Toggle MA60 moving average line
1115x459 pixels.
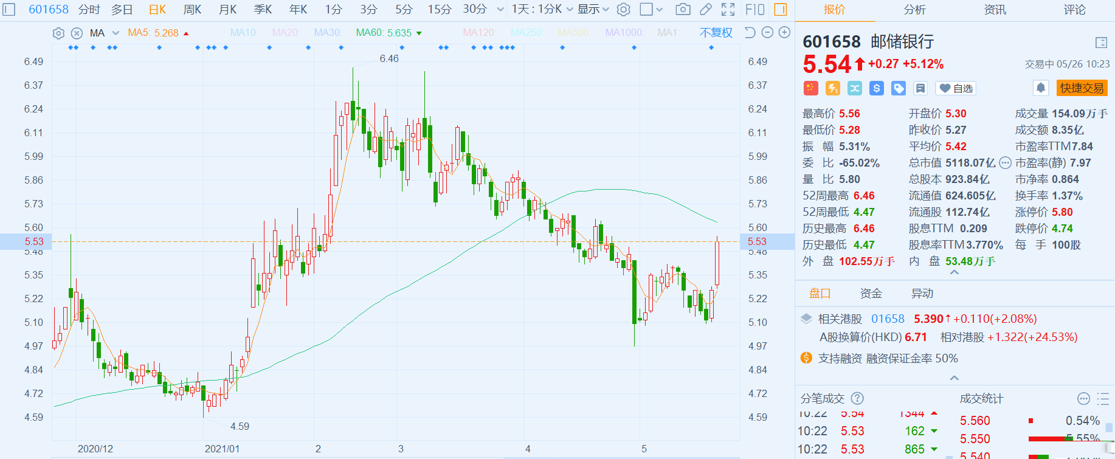pos(384,33)
